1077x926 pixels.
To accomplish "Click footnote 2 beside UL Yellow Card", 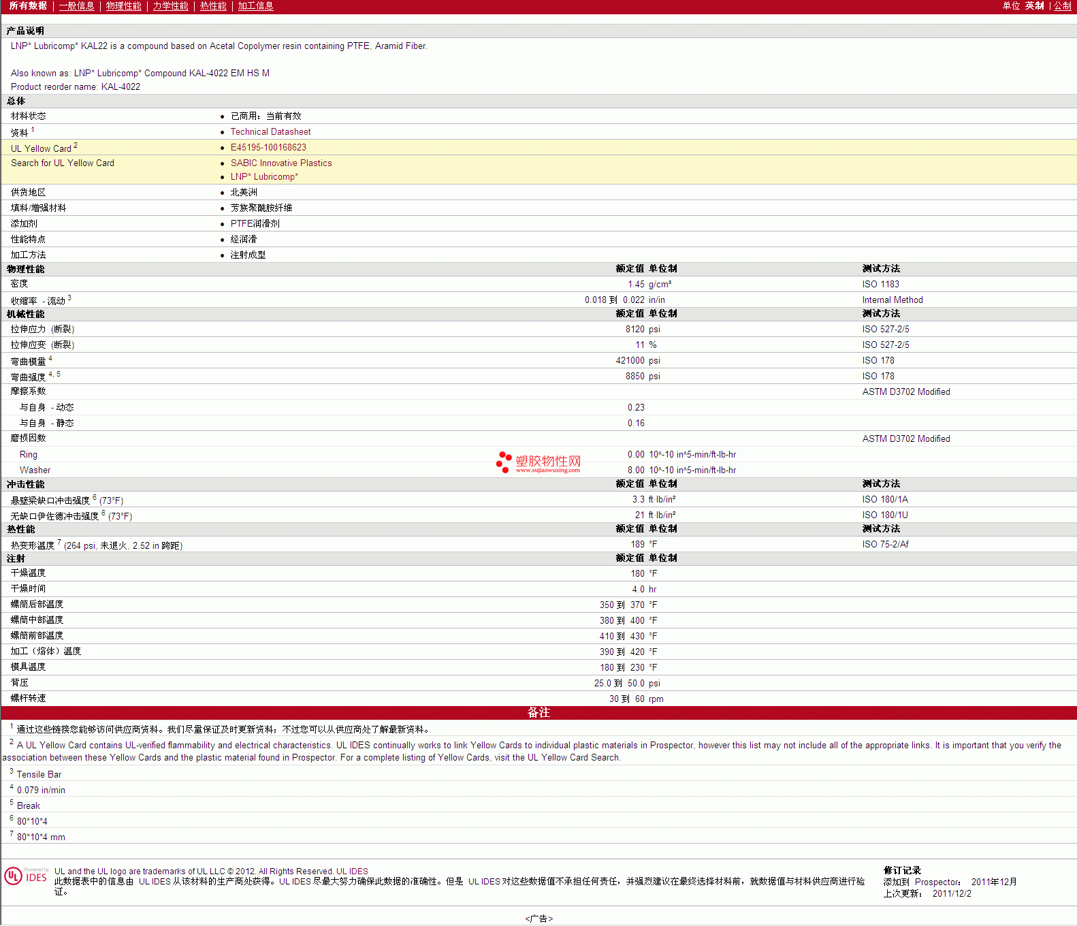I will tap(76, 146).
